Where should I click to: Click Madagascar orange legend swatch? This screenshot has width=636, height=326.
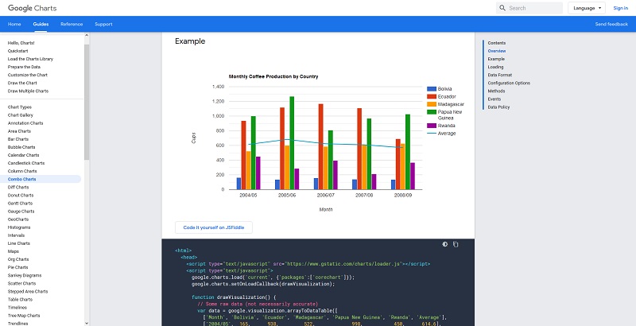[432, 104]
